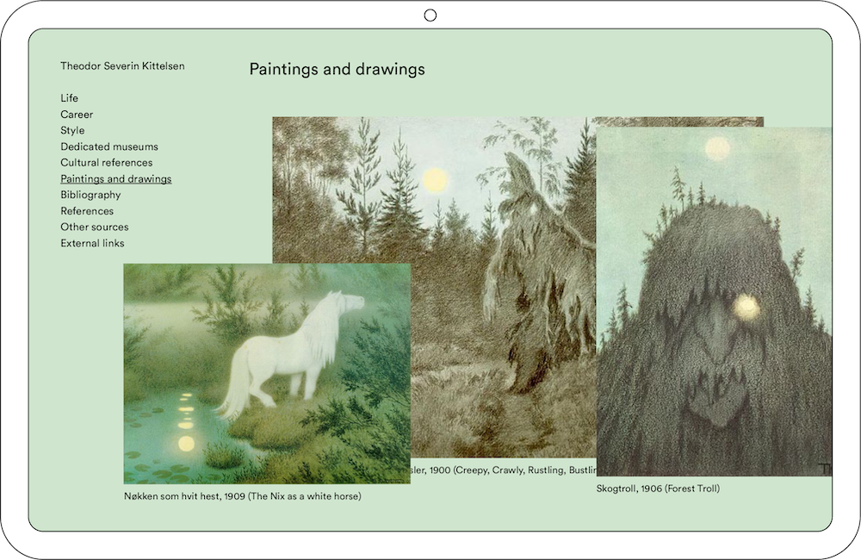Click the Other sources link
861x560 pixels.
tap(95, 227)
